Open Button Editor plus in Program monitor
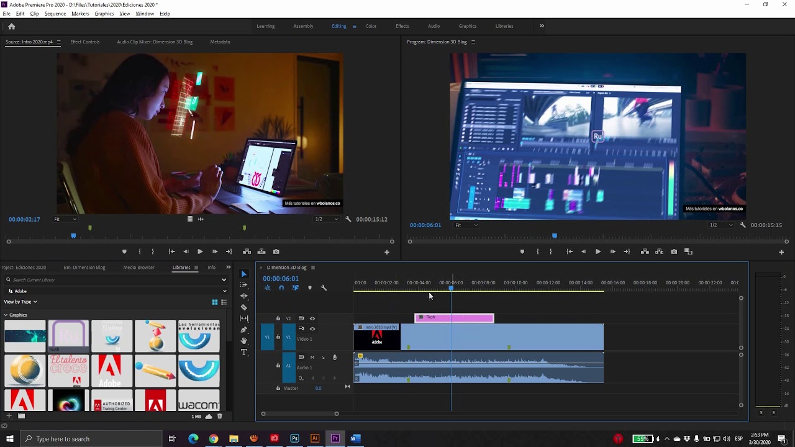The height and width of the screenshot is (447, 795). pyautogui.click(x=781, y=252)
